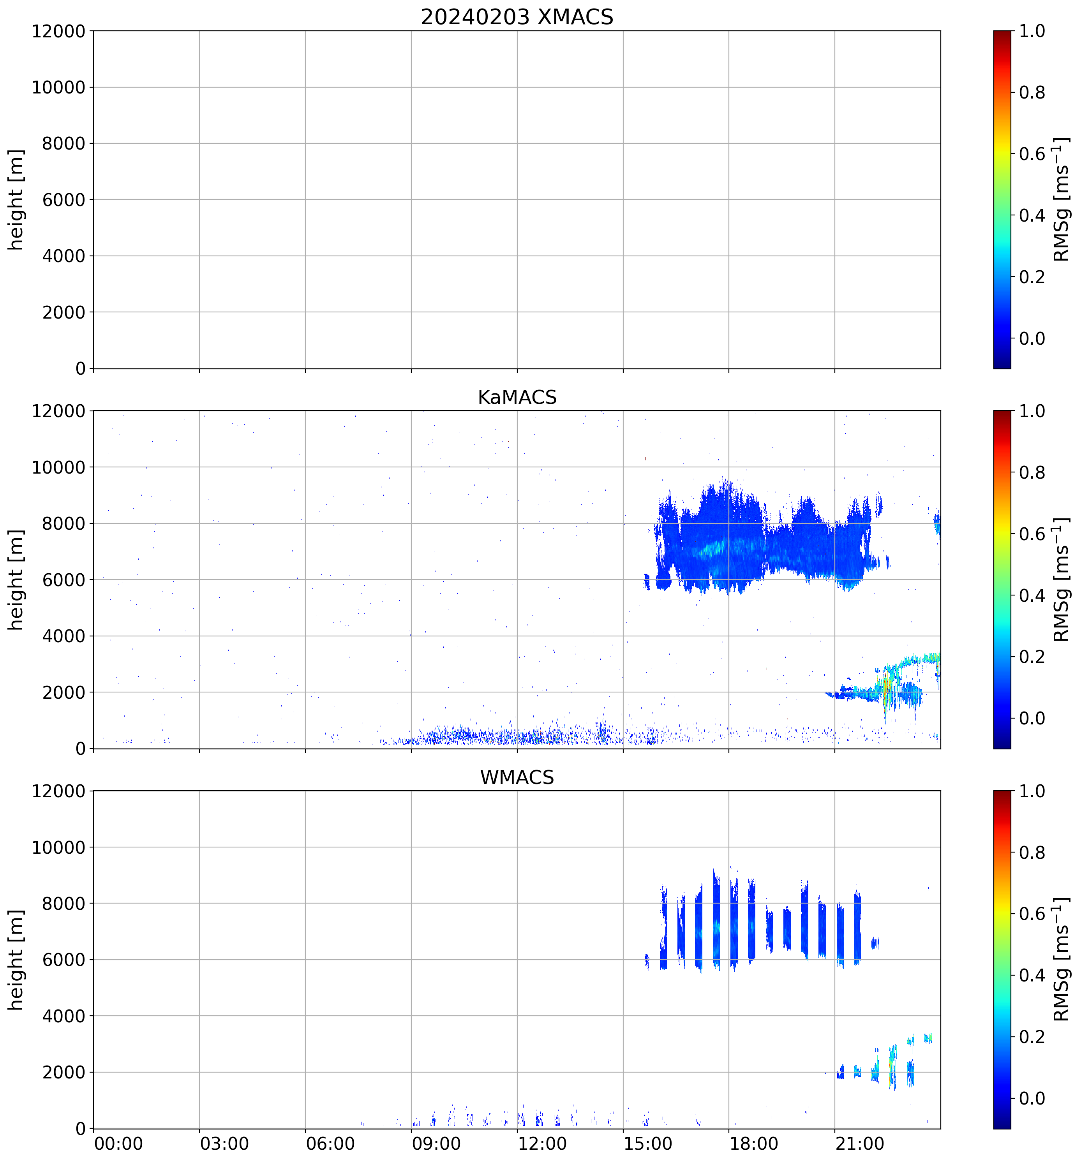
Task: Click the 18:00 time axis label
Action: (x=753, y=1143)
